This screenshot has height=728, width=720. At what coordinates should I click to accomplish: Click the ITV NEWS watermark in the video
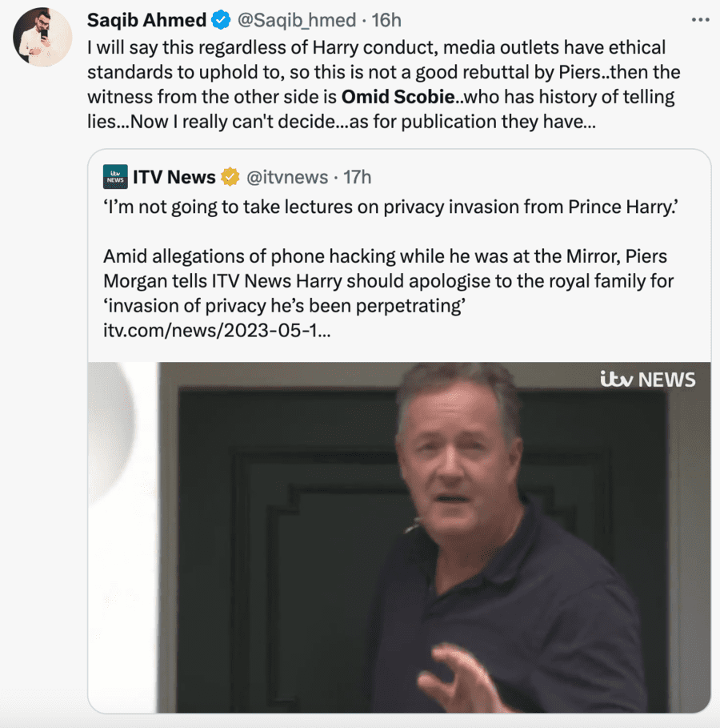click(647, 380)
